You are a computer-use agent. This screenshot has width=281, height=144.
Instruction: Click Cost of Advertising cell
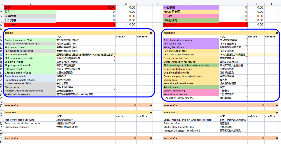pos(191,91)
